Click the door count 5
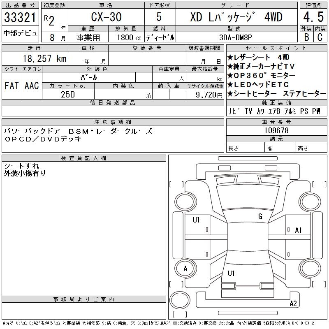 [x=159, y=17]
